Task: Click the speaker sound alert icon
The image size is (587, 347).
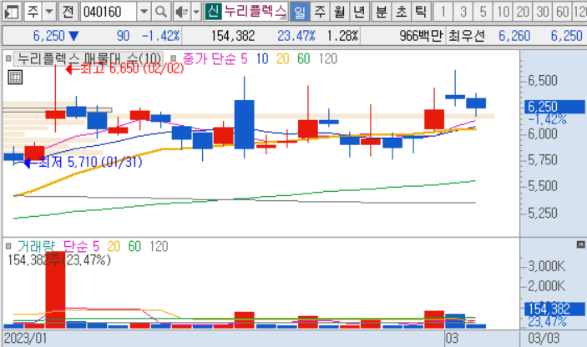Action: point(182,12)
